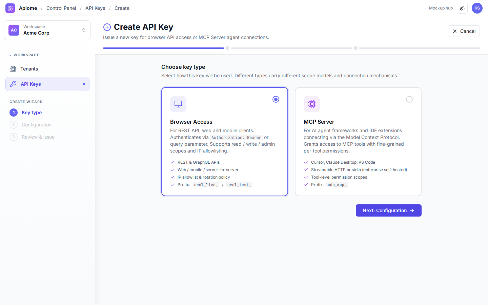
Task: Click the Browser Access monitor icon
Action: point(178,104)
